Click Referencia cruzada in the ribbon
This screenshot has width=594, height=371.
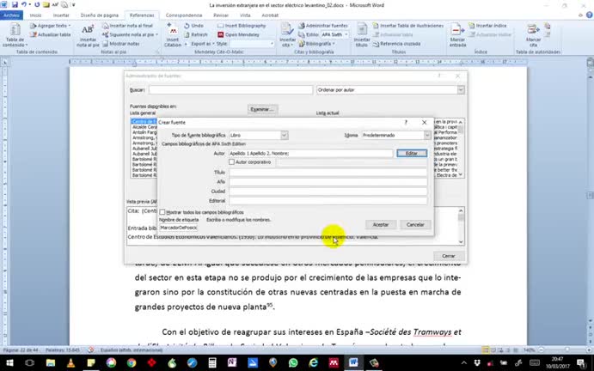pos(396,44)
